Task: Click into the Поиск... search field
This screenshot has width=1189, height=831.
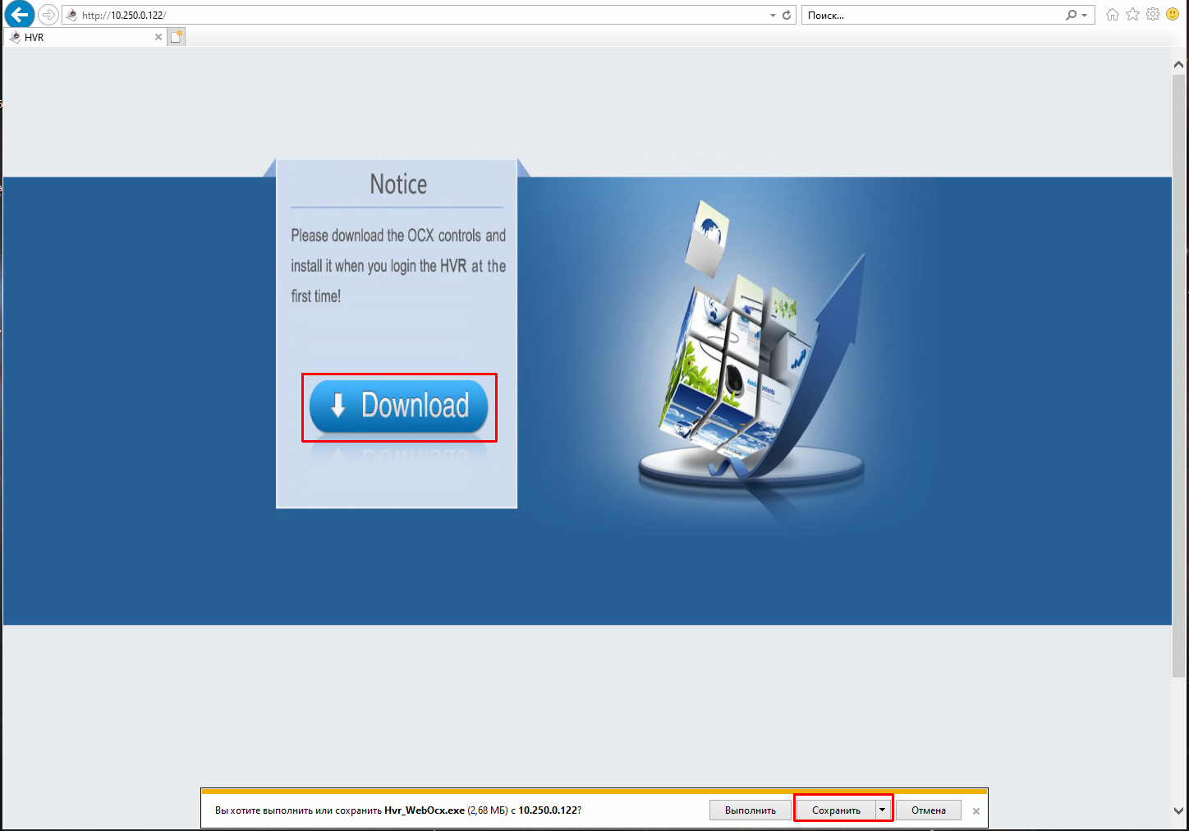Action: [932, 15]
